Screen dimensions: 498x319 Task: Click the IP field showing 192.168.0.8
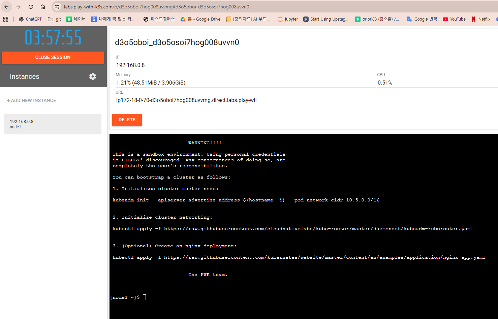(146, 65)
